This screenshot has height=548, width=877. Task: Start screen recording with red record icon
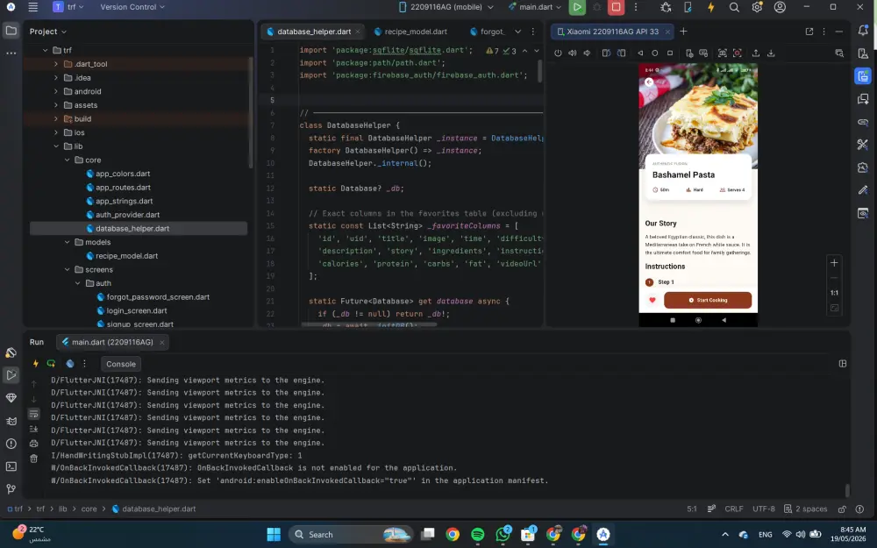pos(738,53)
